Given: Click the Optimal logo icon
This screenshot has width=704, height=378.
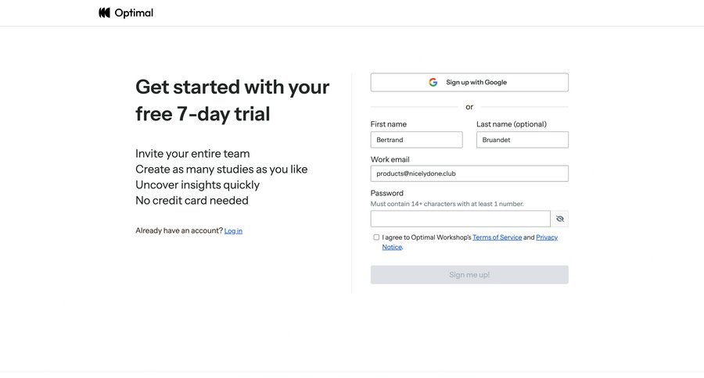Looking at the screenshot, I should click(x=104, y=12).
